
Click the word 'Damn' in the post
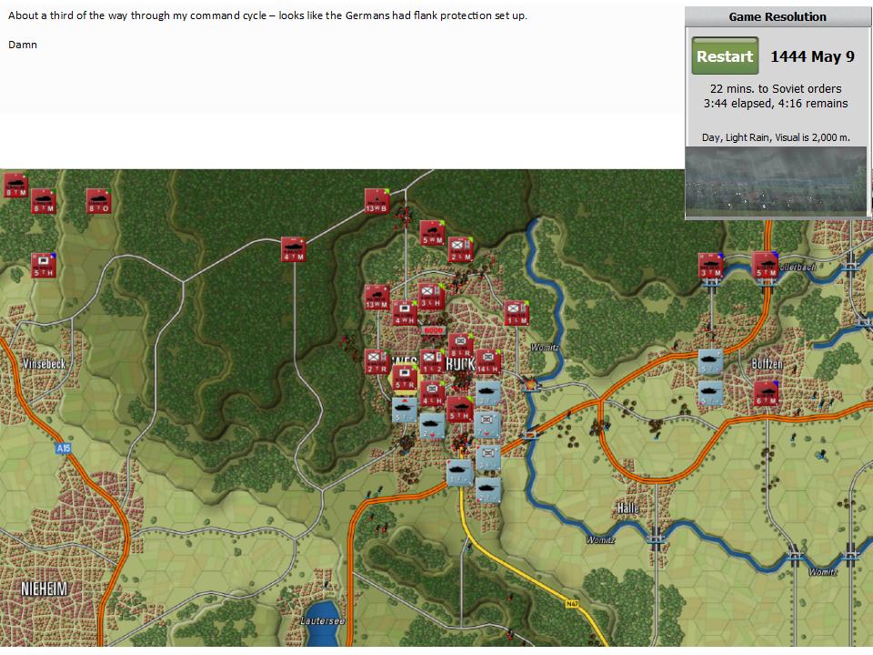23,45
